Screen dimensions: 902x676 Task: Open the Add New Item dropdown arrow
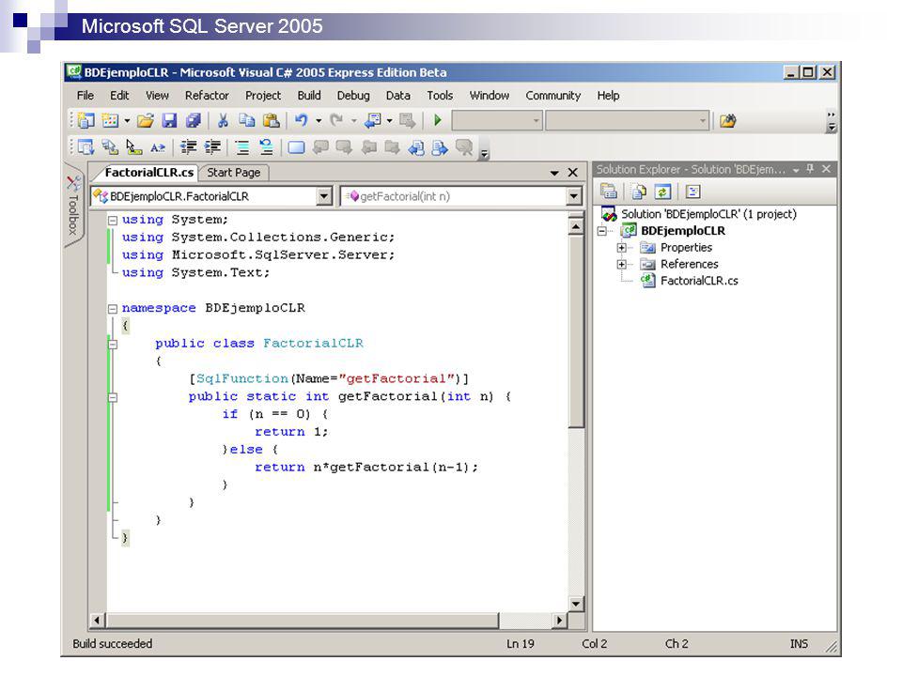click(127, 121)
